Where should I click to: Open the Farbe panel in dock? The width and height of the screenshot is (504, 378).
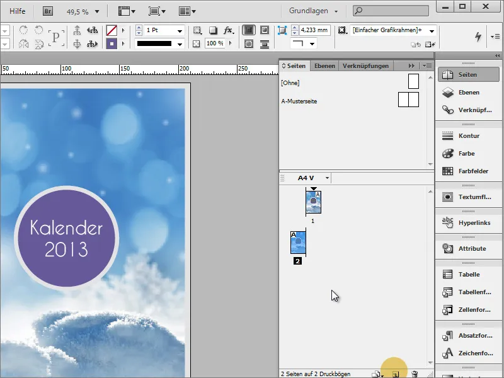pos(469,153)
